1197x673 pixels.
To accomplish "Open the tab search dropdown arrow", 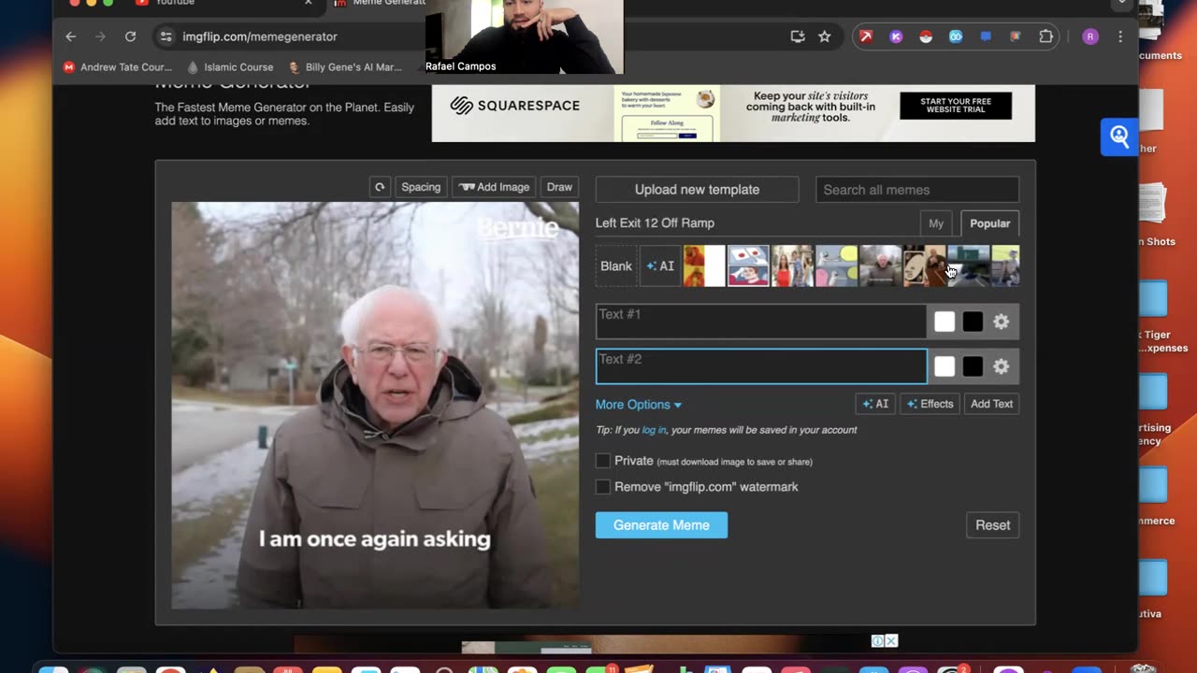I will click(1121, 4).
